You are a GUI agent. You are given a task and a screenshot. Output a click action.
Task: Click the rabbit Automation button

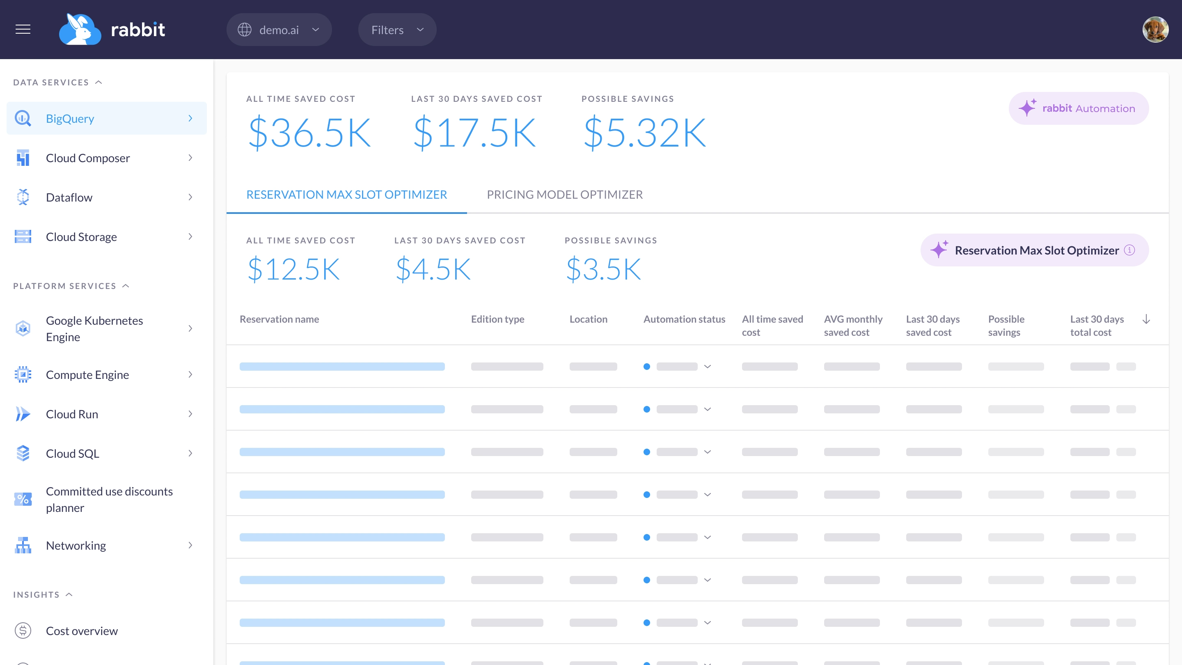1078,108
